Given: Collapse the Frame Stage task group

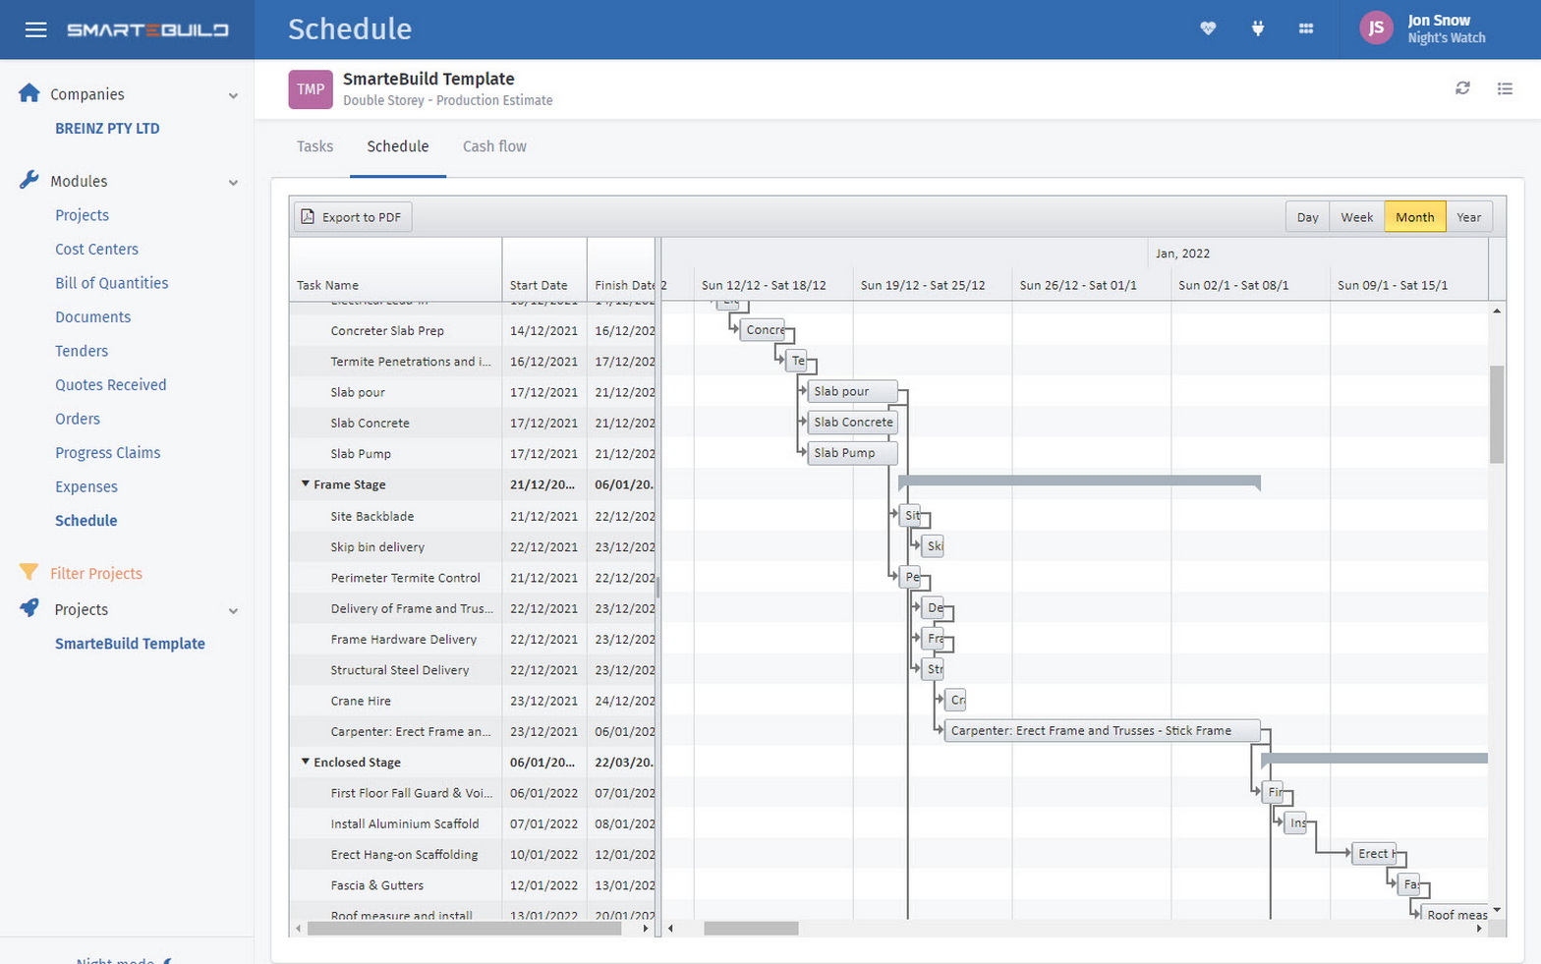Looking at the screenshot, I should coord(305,484).
